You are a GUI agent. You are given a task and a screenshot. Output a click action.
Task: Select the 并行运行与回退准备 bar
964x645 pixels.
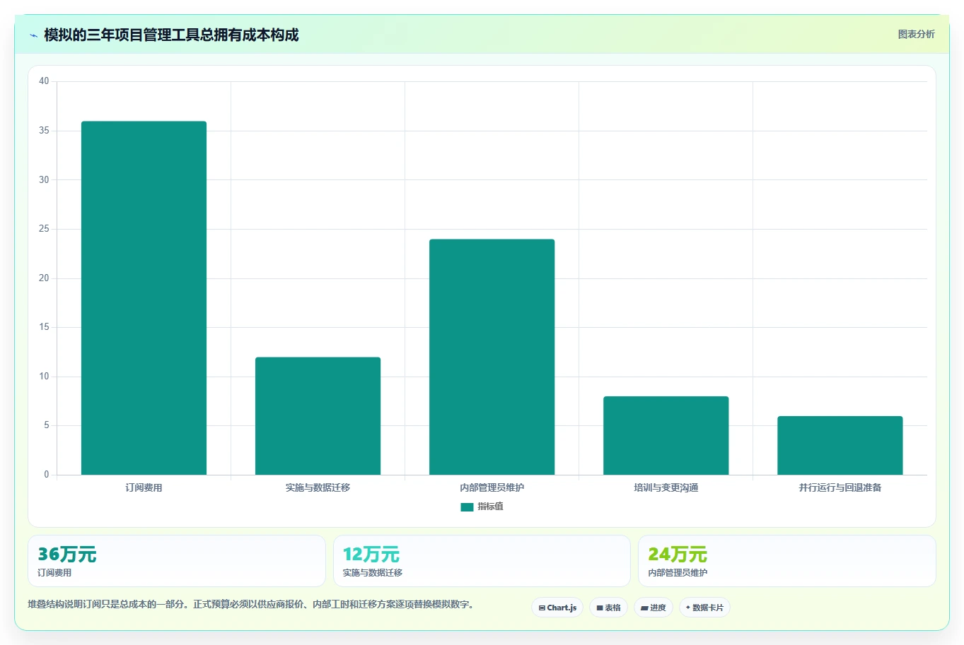(840, 445)
